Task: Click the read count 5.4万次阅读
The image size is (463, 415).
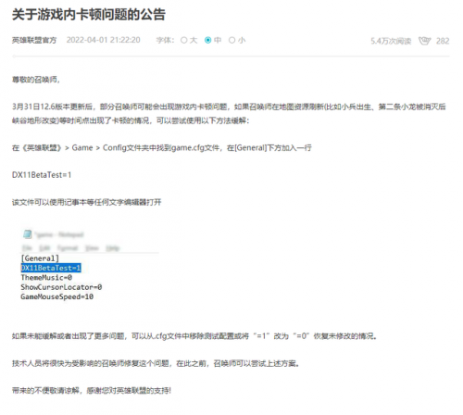Action: point(391,41)
